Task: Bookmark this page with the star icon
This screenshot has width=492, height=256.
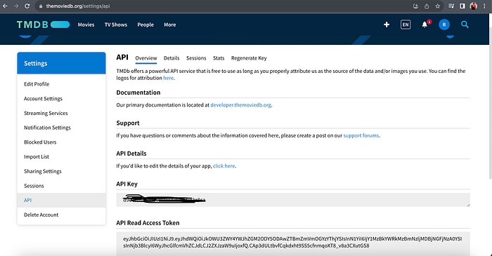Action: (438, 6)
